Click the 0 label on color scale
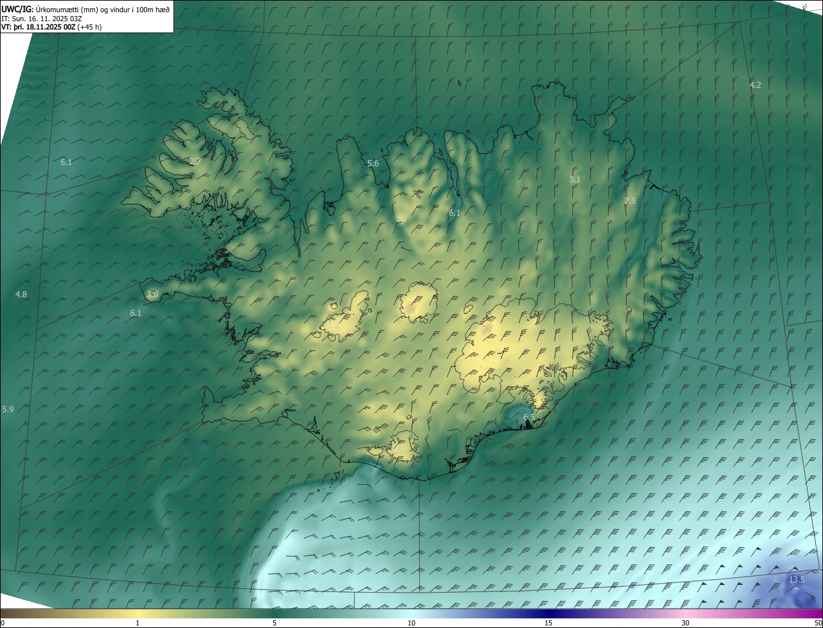Image resolution: width=823 pixels, height=628 pixels. [3, 623]
